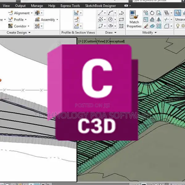Expand the Alignment dropdown arrow
The width and height of the screenshot is (185, 185).
[x=32, y=13]
